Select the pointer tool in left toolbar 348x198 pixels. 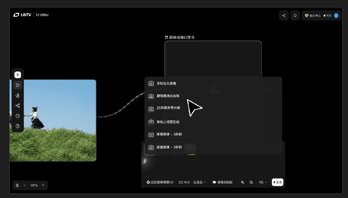(x=18, y=85)
